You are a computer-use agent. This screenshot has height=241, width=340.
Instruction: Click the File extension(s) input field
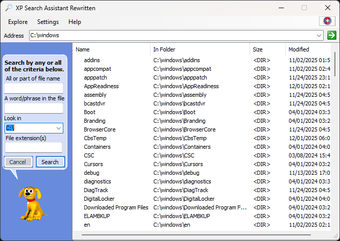click(x=34, y=148)
